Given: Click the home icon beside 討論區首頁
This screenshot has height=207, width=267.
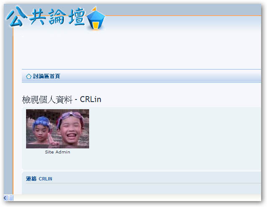Looking at the screenshot, I should [x=29, y=76].
